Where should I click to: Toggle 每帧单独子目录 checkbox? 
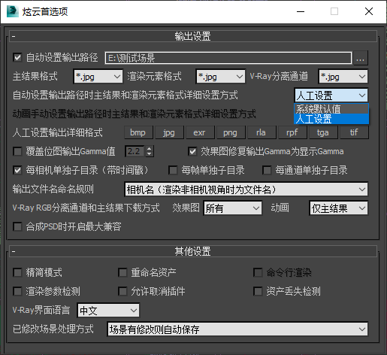[173, 170]
